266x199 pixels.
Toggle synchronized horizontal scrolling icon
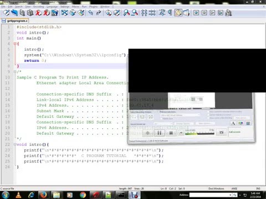pos(152,13)
